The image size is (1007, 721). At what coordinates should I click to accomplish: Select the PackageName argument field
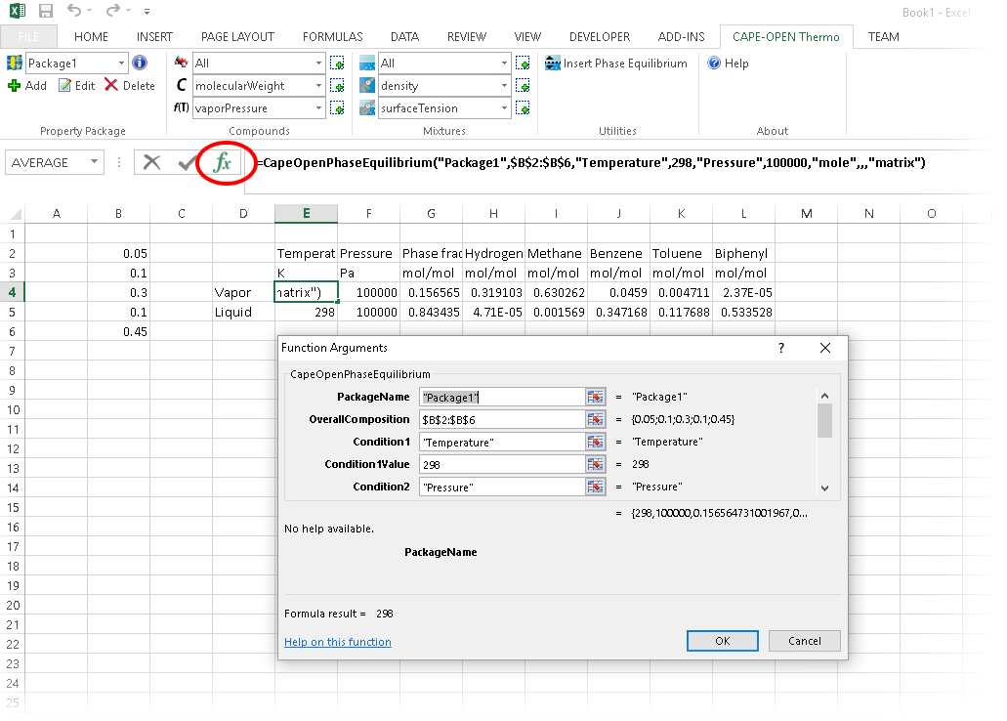point(502,397)
